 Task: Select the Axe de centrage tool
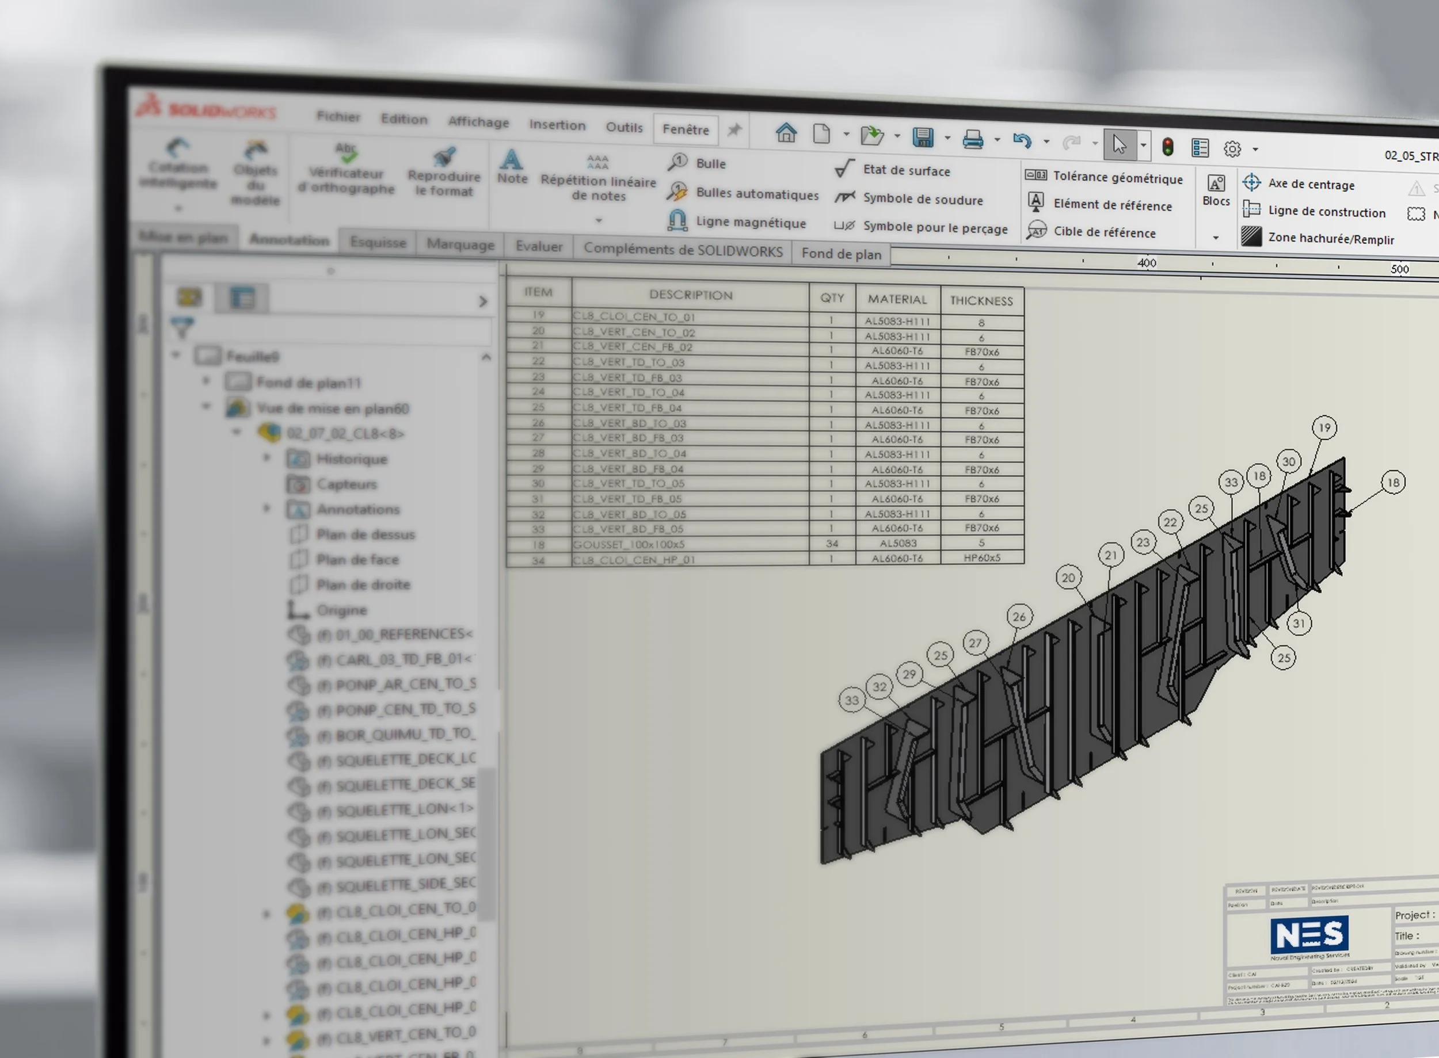[x=1301, y=184]
